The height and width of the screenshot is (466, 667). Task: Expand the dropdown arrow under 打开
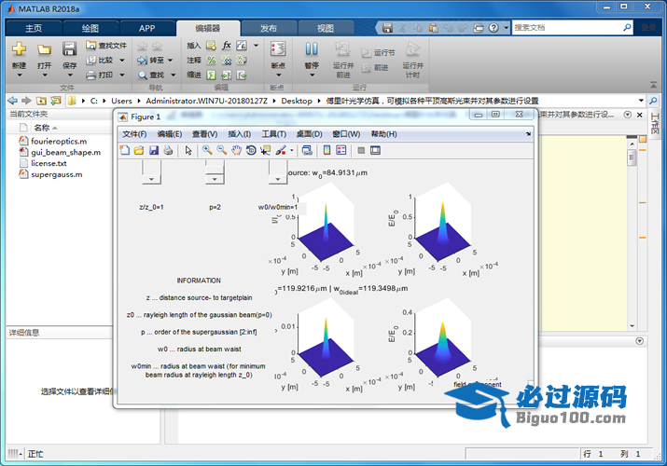(45, 75)
